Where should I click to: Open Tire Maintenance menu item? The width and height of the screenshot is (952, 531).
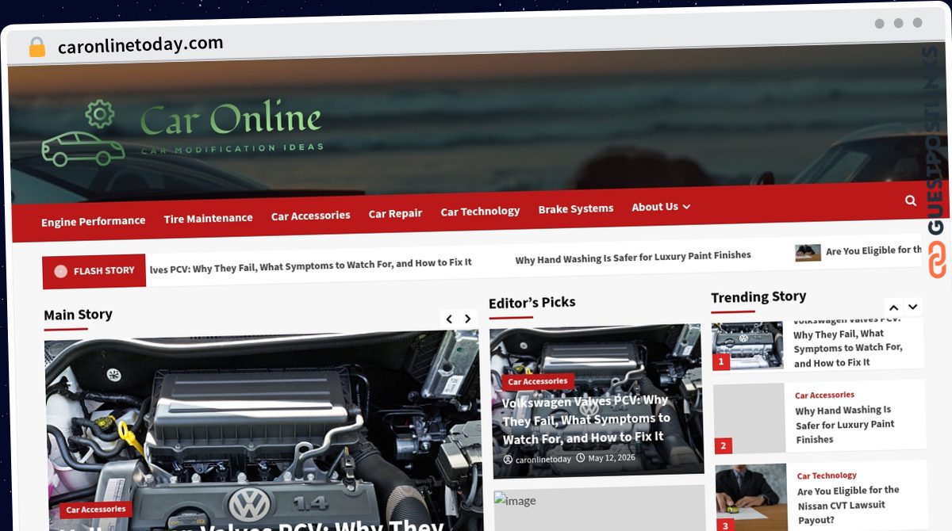pos(209,218)
